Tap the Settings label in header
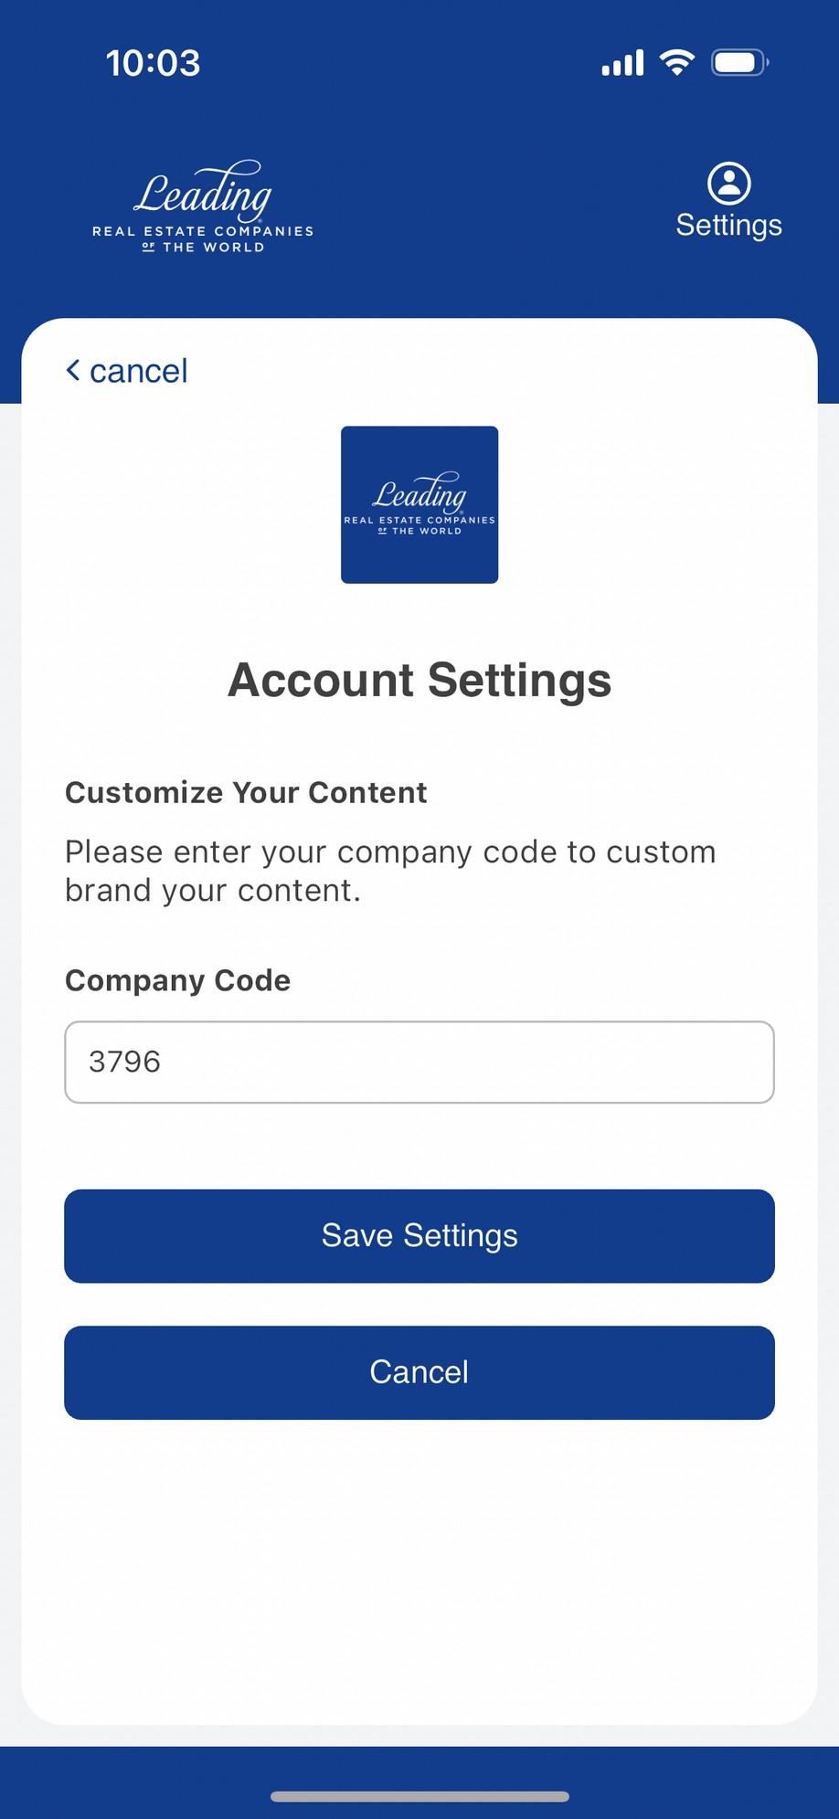 728,226
